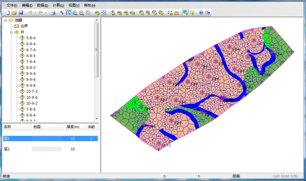Image resolution: width=306 pixels, height=181 pixels.
Task: Toggle the zoom window tool button
Action: (68, 13)
